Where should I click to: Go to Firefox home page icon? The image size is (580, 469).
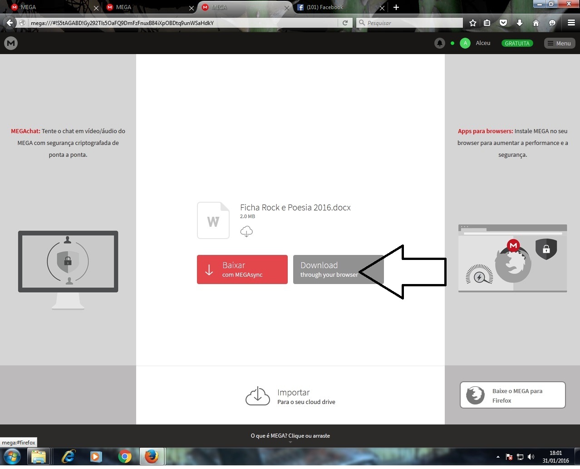point(536,23)
